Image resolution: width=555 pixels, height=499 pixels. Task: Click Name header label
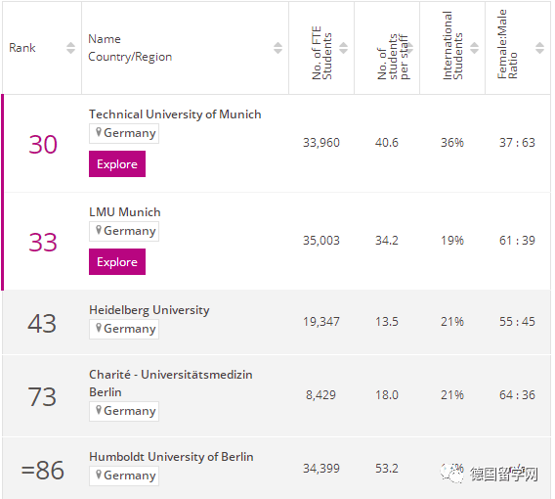point(105,39)
